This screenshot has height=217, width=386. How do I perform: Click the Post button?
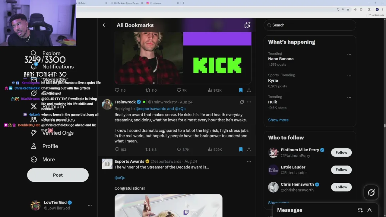pos(58,175)
